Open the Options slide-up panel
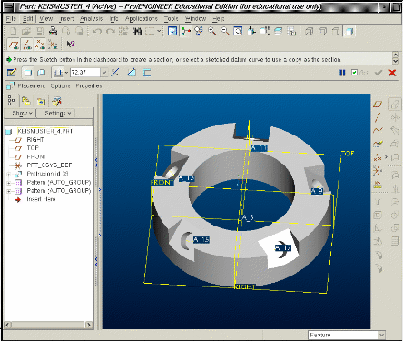403x341 pixels. tap(60, 85)
